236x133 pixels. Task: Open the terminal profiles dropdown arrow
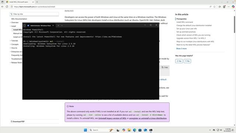pos(62,25)
